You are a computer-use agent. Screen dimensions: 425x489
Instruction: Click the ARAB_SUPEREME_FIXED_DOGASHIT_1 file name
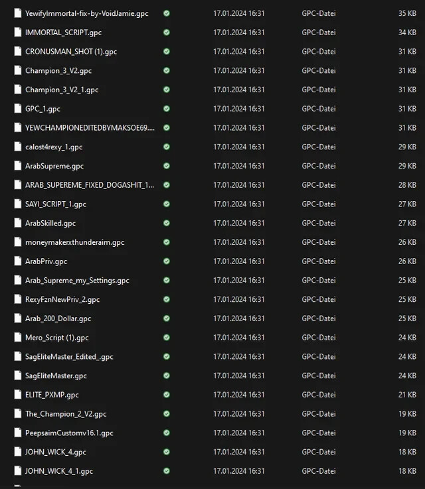tap(90, 185)
